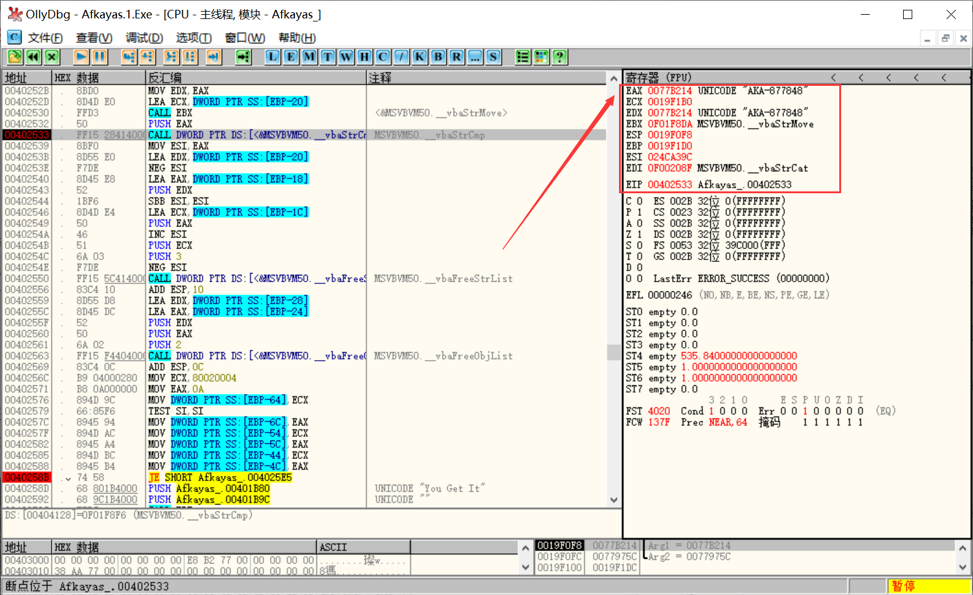Close the debugged program with green X icon

52,57
